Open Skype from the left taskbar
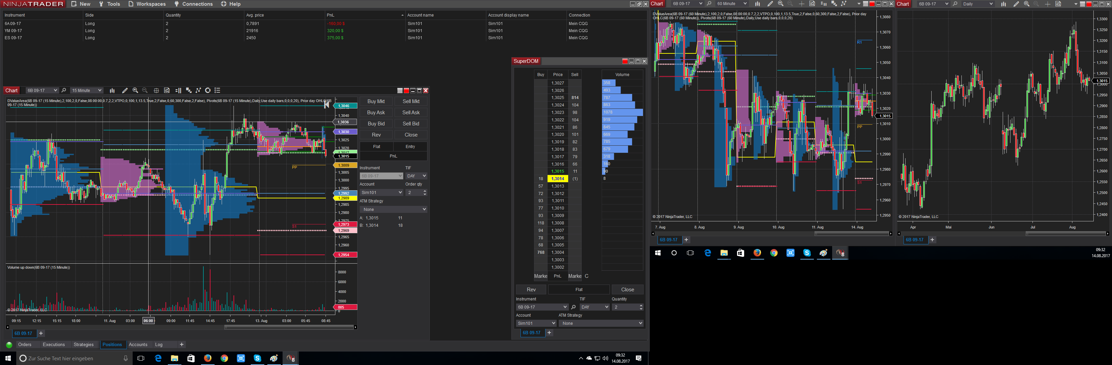Viewport: 1112px width, 365px height. (x=257, y=358)
